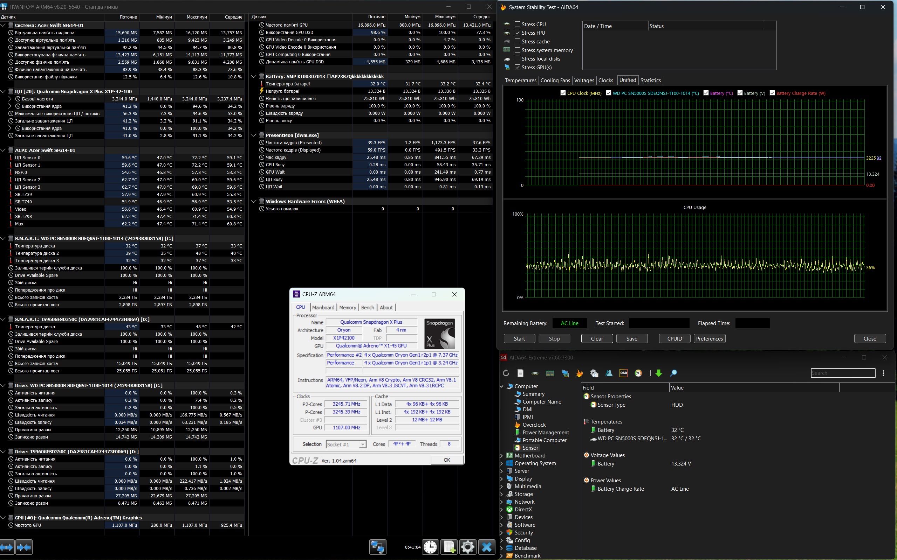Enable the Stress cache checkbox
The width and height of the screenshot is (897, 560).
tap(518, 42)
